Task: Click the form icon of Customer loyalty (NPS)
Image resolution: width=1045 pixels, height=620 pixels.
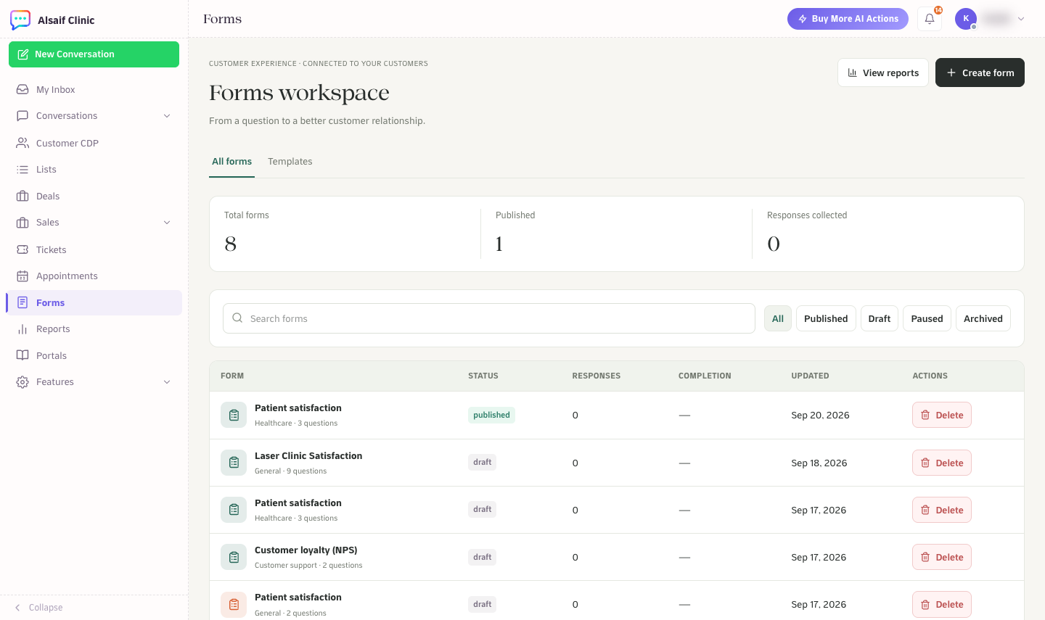Action: [234, 557]
